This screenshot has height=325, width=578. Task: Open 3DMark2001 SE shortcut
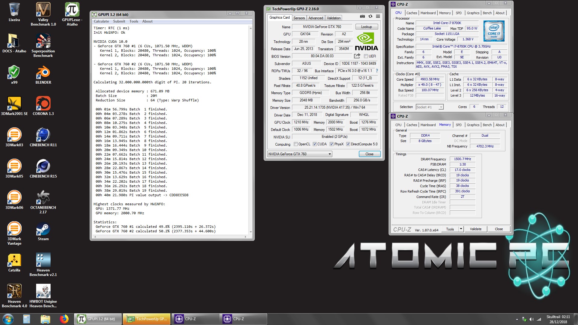tap(14, 106)
